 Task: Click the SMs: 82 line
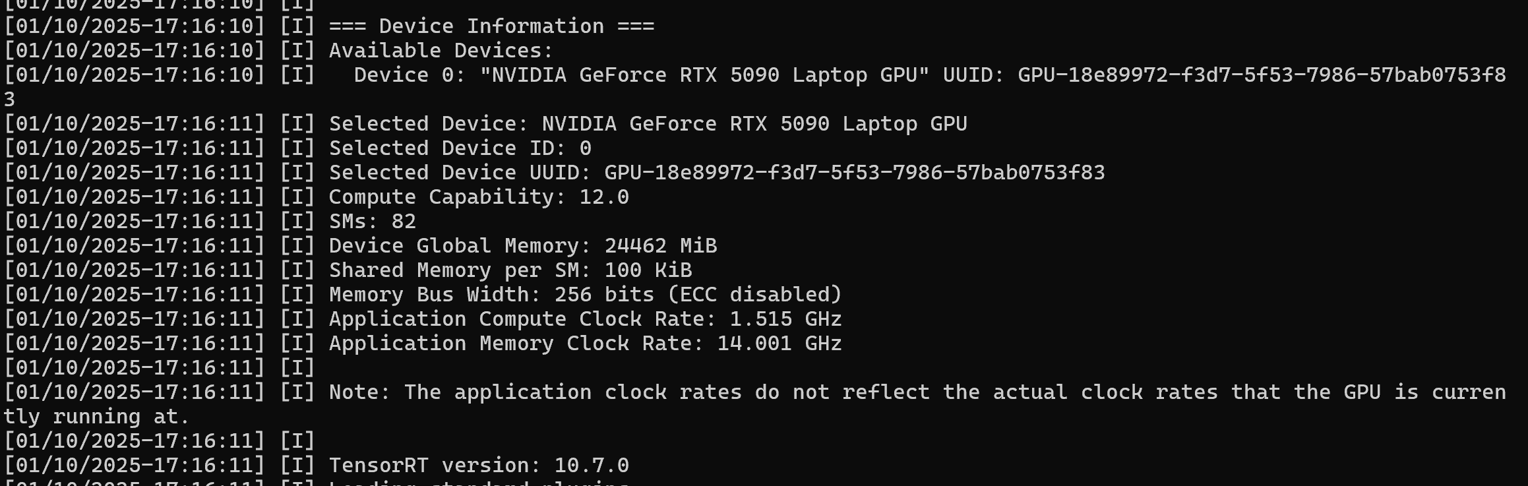[x=373, y=222]
